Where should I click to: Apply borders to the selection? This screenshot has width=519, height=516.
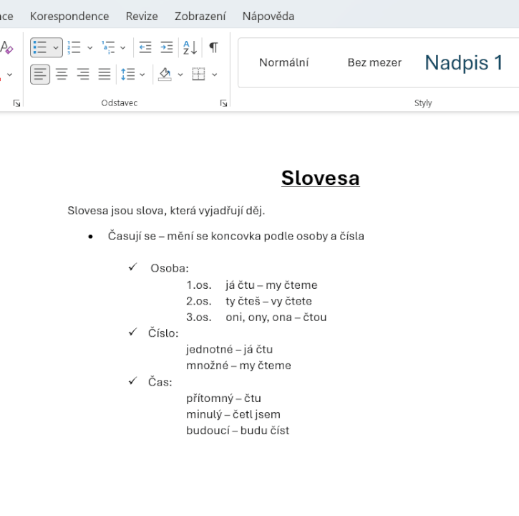point(198,75)
